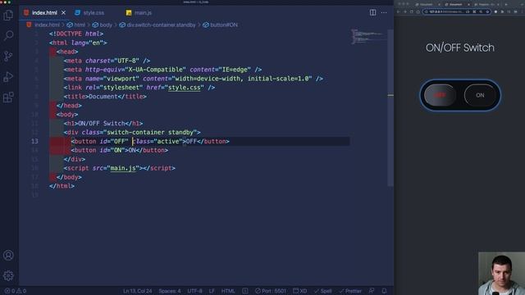Click the button id="ON" code line
The height and width of the screenshot is (295, 525).
tap(120, 150)
